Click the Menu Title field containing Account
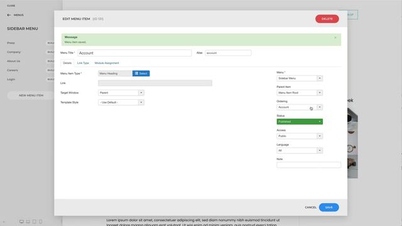The width and height of the screenshot is (402, 226). tap(134, 53)
